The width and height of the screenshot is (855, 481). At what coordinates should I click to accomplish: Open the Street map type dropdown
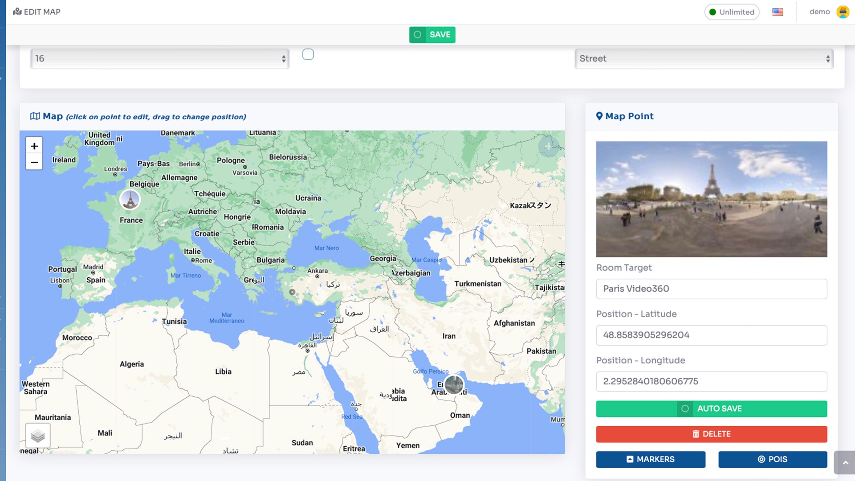coord(704,59)
